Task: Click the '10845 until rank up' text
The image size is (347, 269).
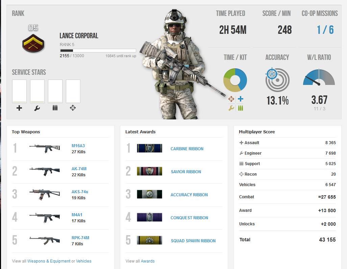Action: point(121,56)
